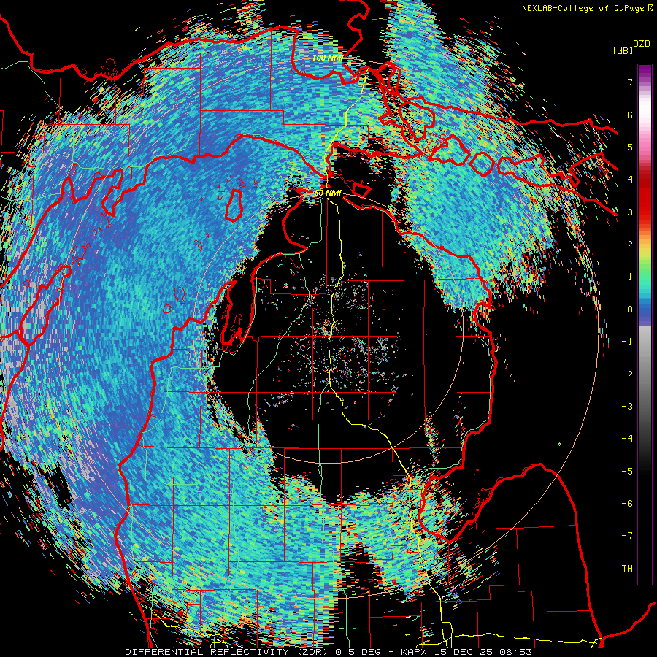
Task: Click the 'KAPX' radar site identifier
Action: [x=415, y=652]
